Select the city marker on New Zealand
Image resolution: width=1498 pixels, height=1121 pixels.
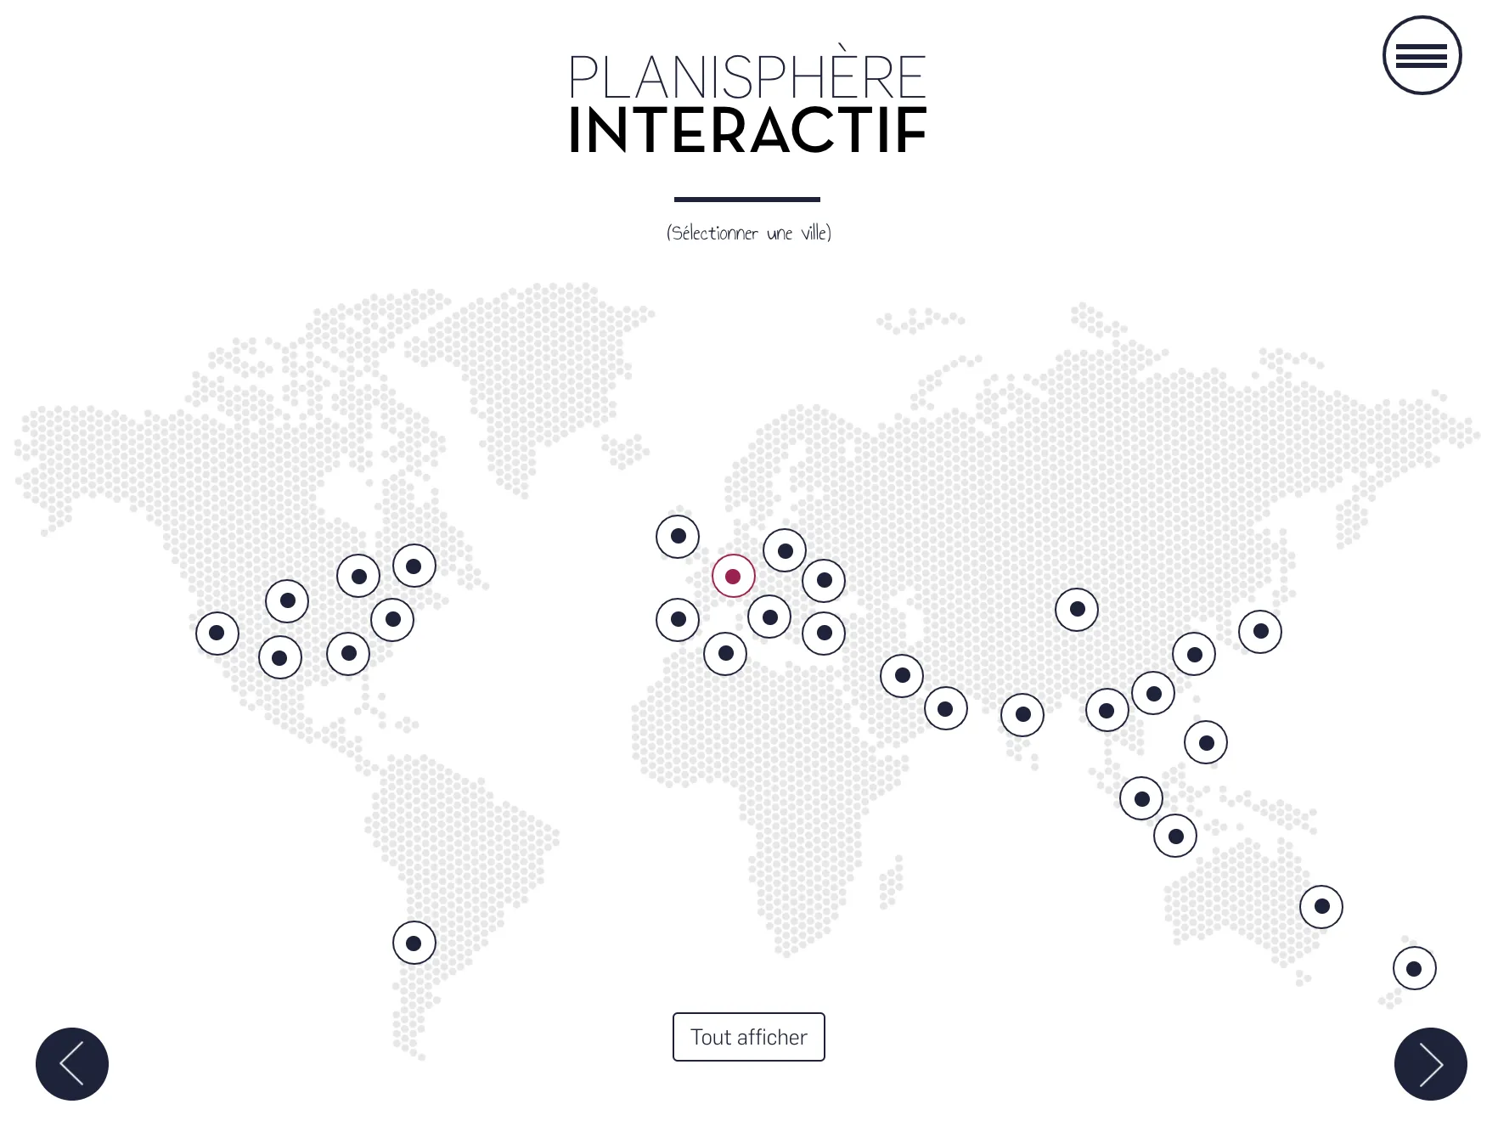click(1415, 968)
